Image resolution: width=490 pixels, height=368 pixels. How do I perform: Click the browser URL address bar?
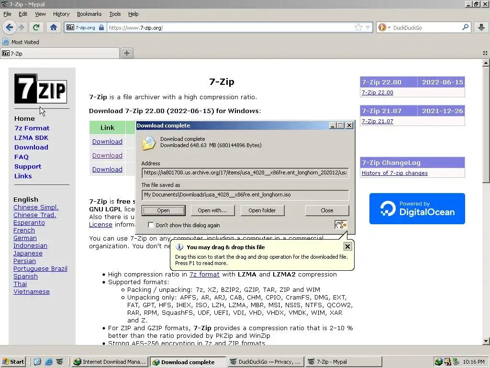coord(230,27)
